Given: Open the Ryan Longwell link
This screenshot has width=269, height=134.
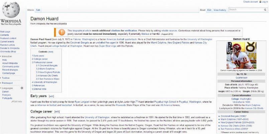Looking at the screenshot, I should (82, 102).
